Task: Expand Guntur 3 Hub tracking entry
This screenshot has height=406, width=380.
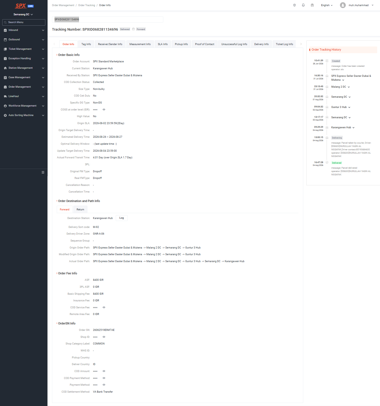Action: point(349,107)
